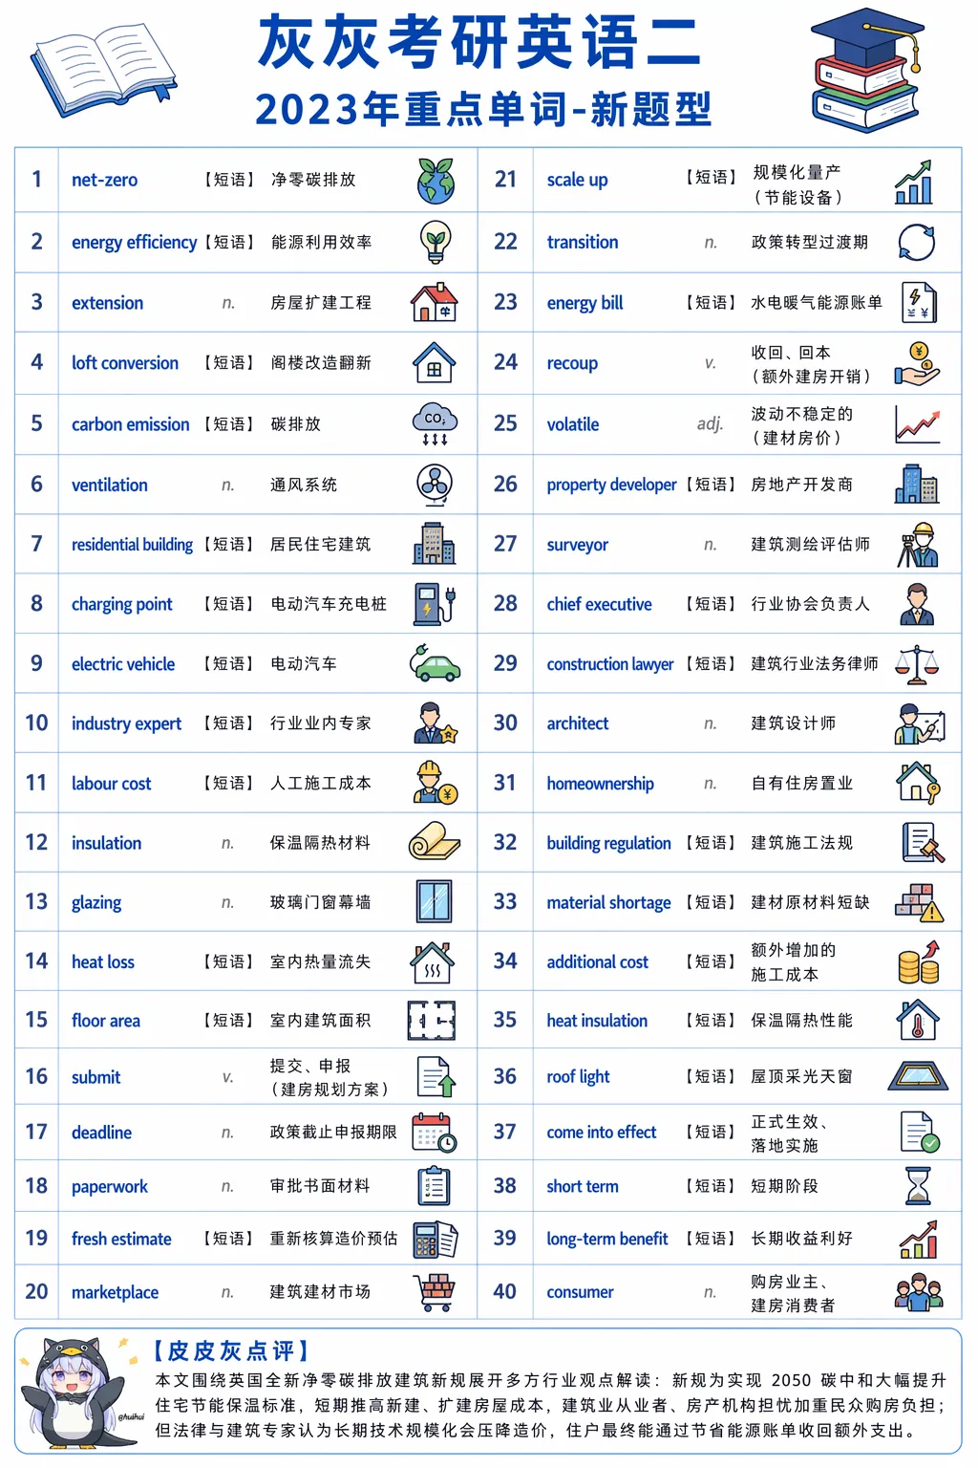Click the CO2 cloud icon for carbon emission

pyautogui.click(x=435, y=424)
